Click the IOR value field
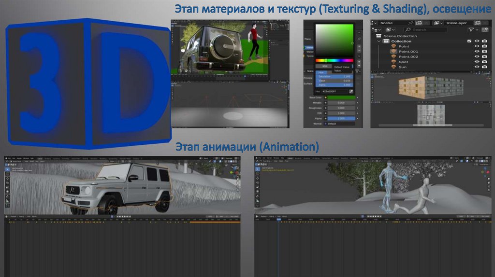This screenshot has height=277, width=495. [341, 113]
